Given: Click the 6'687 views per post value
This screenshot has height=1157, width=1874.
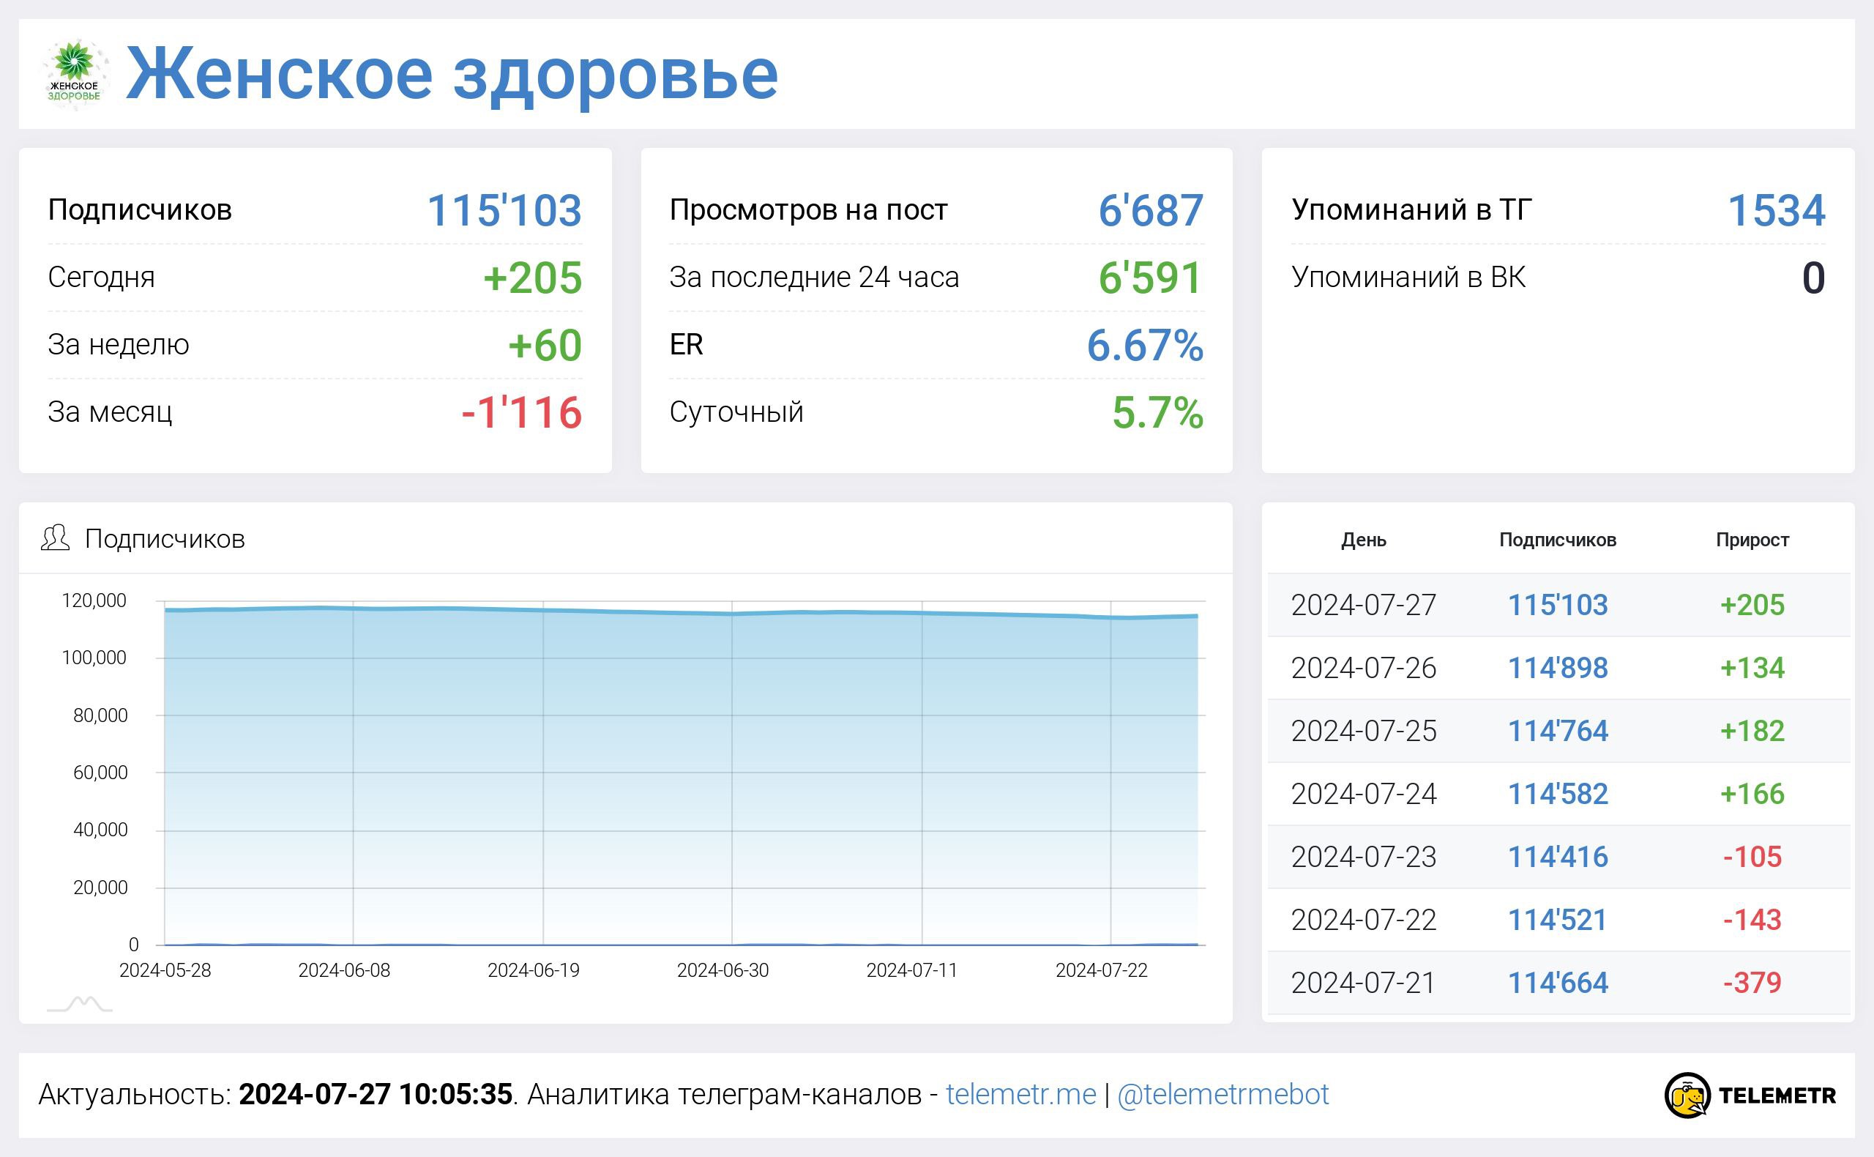Looking at the screenshot, I should point(1151,210).
